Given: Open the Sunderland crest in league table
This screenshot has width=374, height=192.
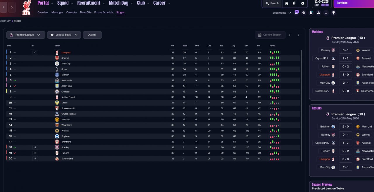Looking at the screenshot, I should 57,158.
